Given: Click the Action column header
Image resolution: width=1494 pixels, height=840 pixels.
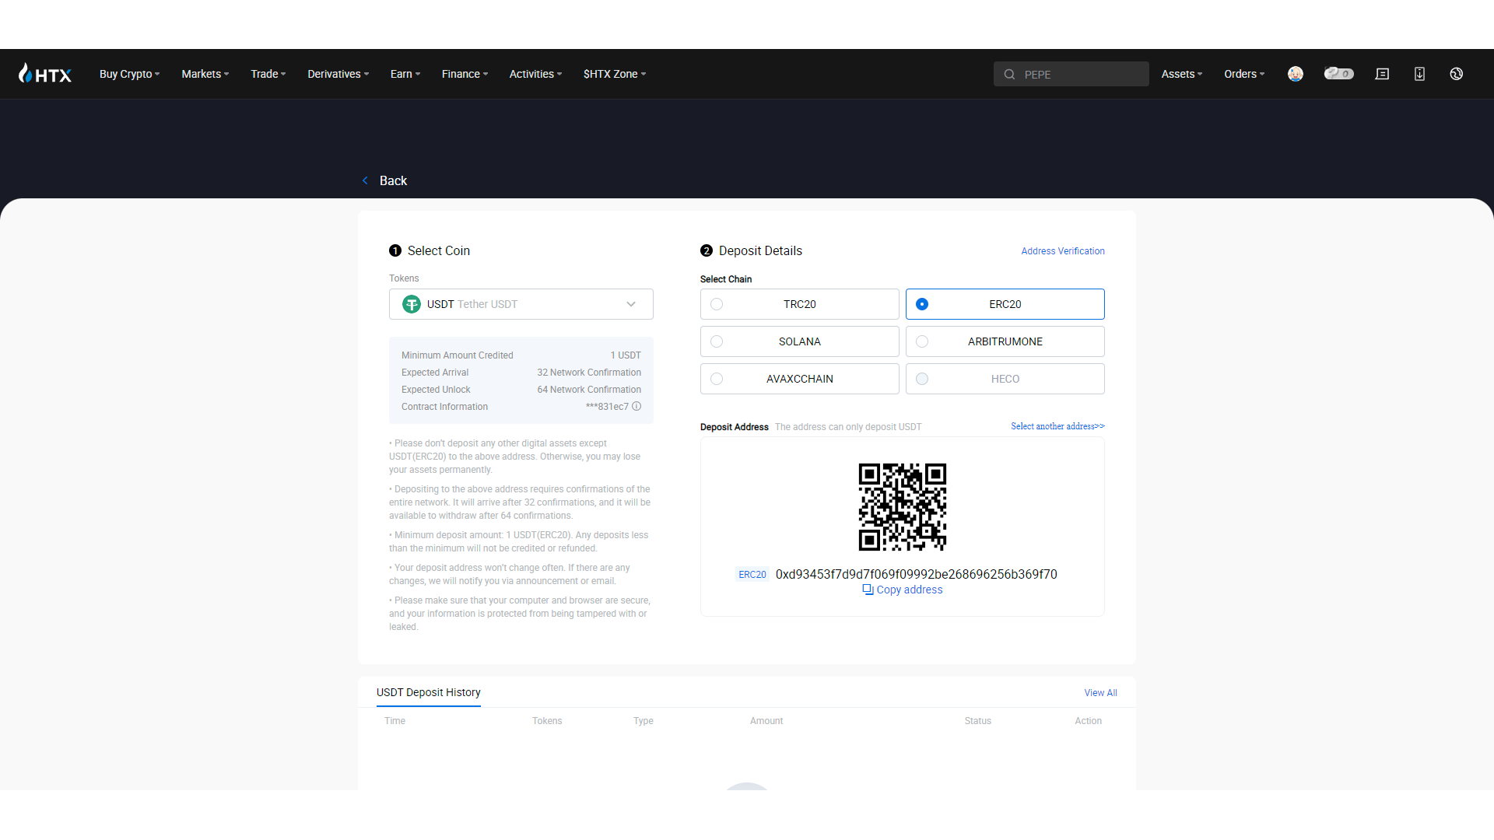Looking at the screenshot, I should click(1089, 721).
